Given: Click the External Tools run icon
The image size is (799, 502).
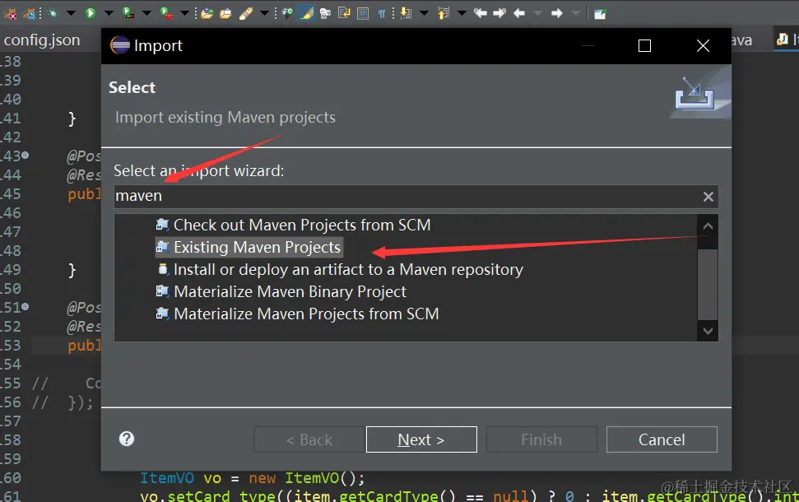Looking at the screenshot, I should pos(166,13).
